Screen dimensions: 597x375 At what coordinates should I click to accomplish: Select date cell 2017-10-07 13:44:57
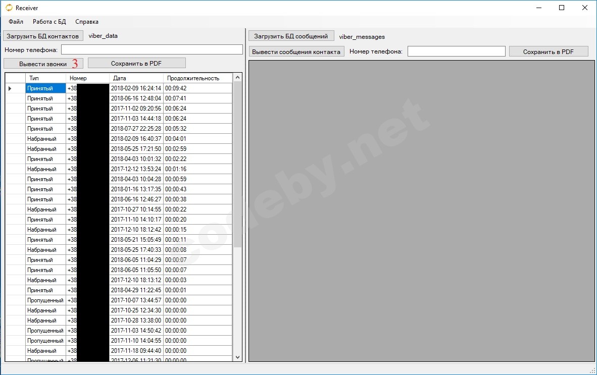coord(136,300)
